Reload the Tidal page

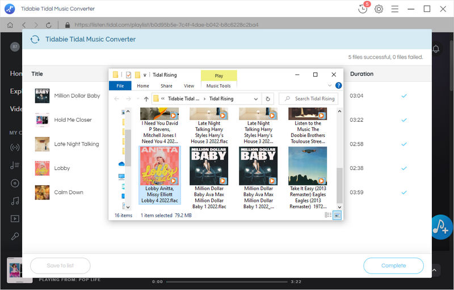tap(49, 25)
